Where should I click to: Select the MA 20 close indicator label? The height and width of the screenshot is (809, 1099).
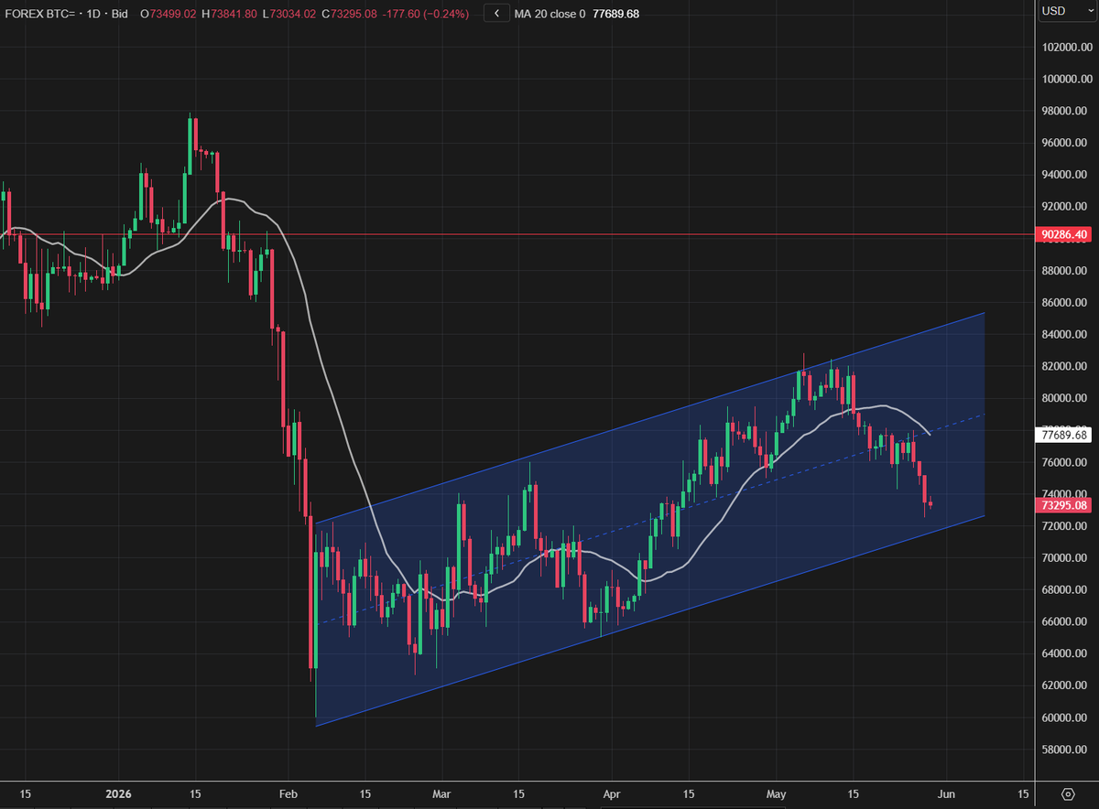pos(549,14)
